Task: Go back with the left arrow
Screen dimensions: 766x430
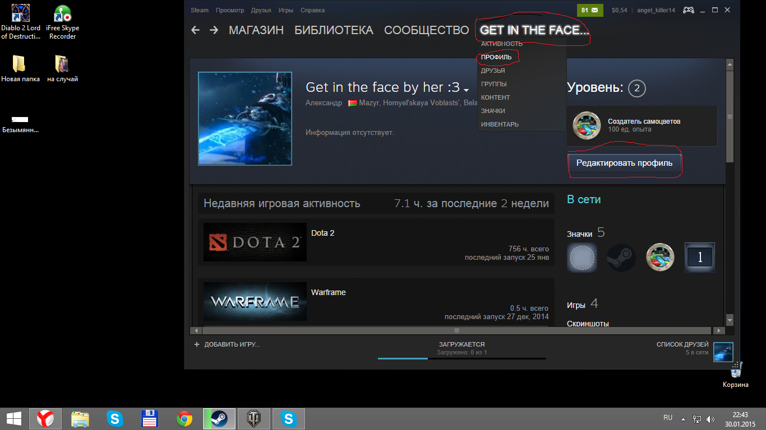Action: coord(195,30)
